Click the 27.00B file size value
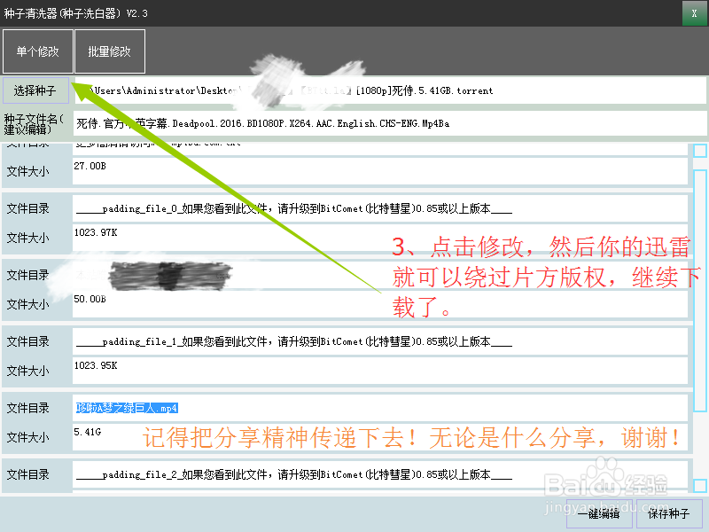The image size is (709, 532). pos(90,166)
